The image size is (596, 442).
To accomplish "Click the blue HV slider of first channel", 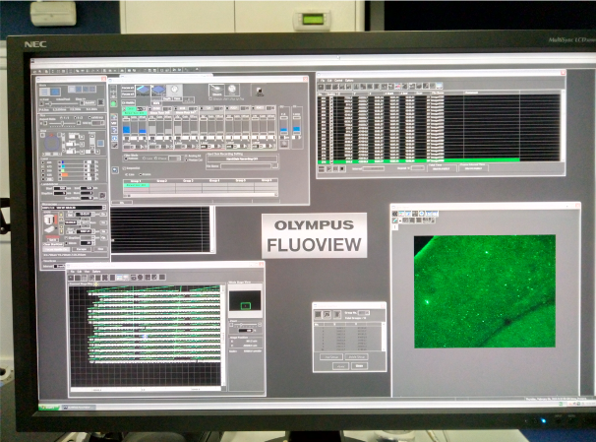I will (x=127, y=130).
